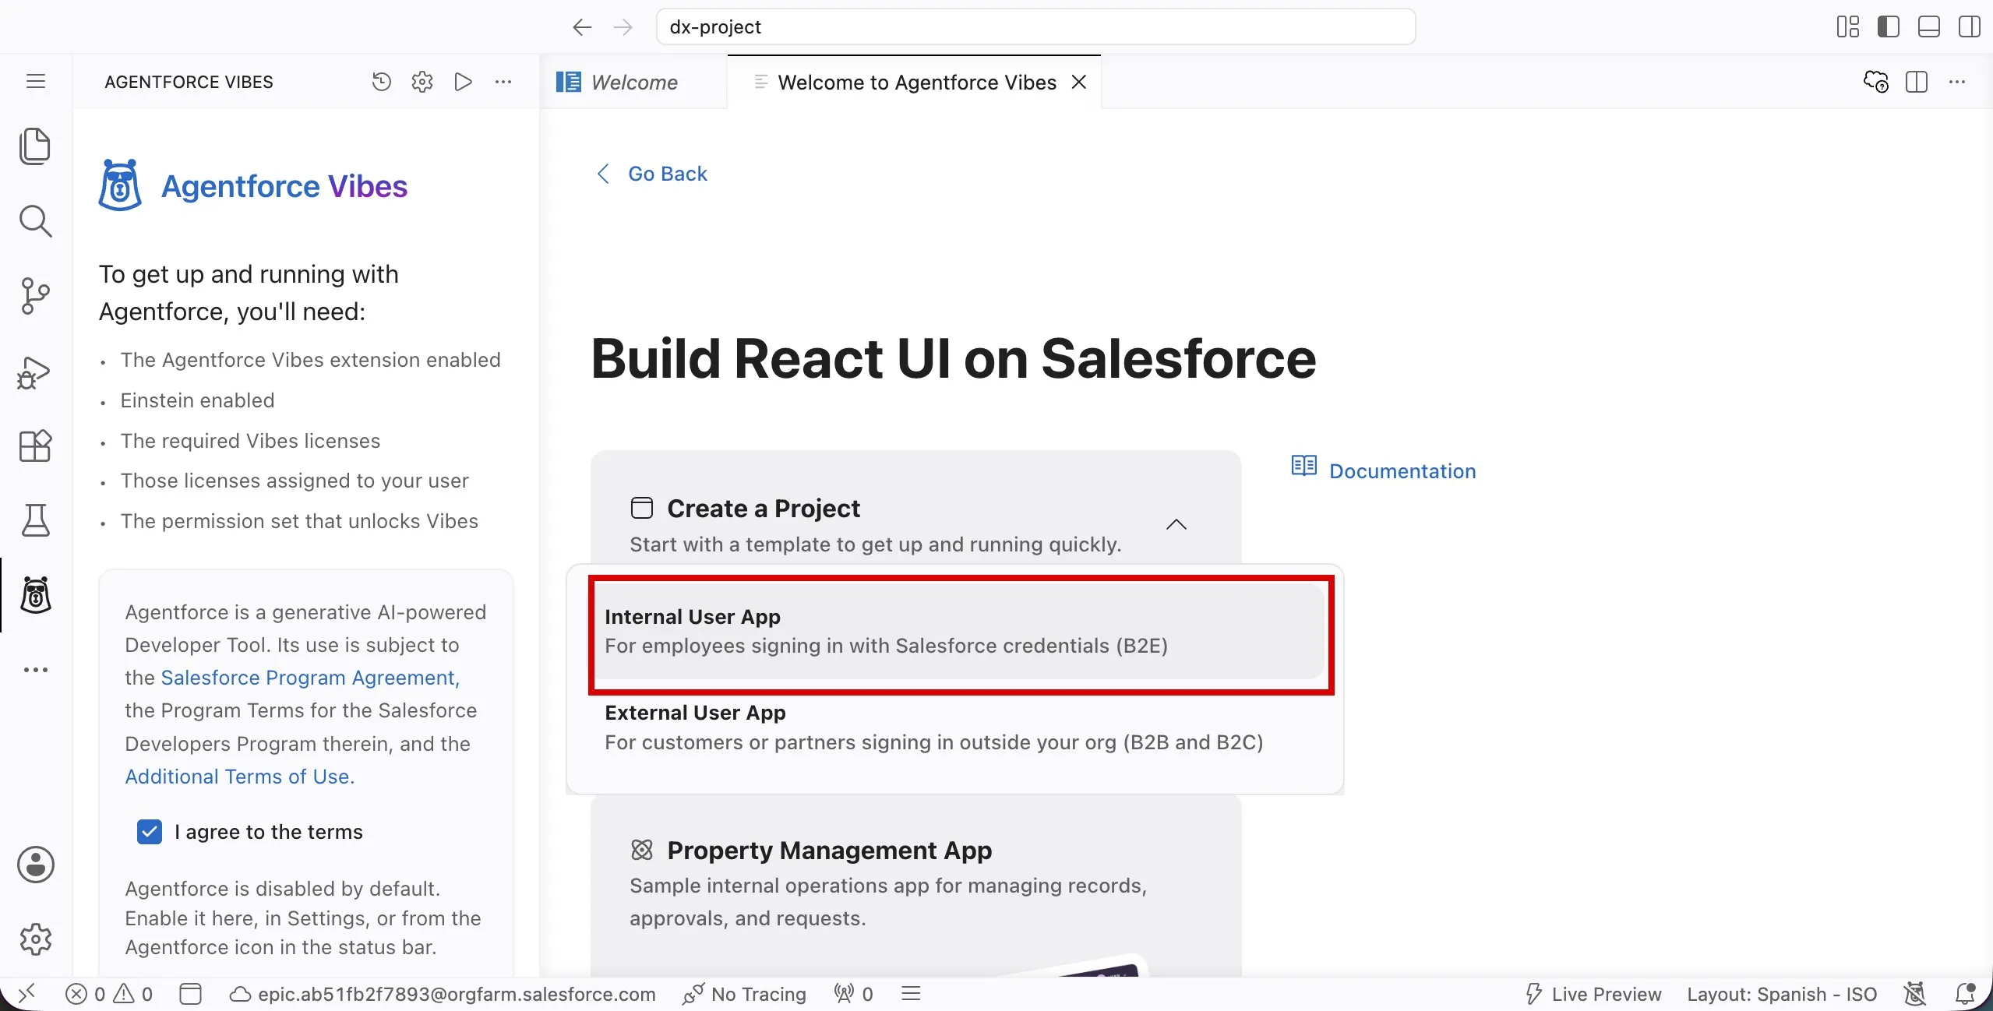Screen dimensions: 1993x1011
Task: Open the Source Control view
Action: click(x=35, y=296)
